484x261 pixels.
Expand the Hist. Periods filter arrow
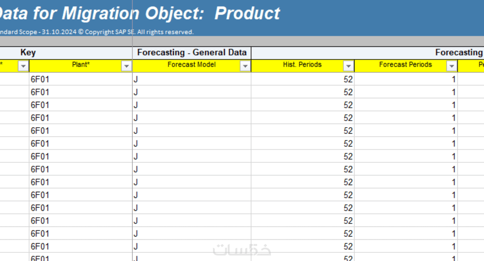click(x=348, y=66)
